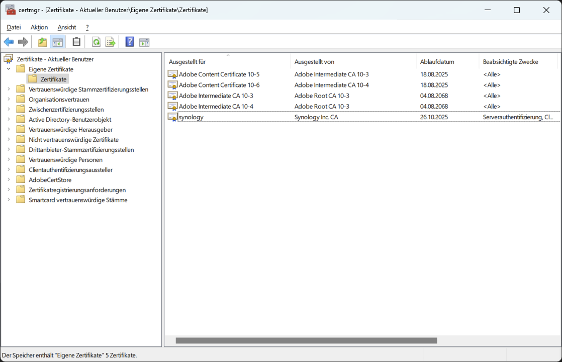Click the clipboard Paste toolbar icon
Viewport: 562px width, 362px height.
coord(76,42)
